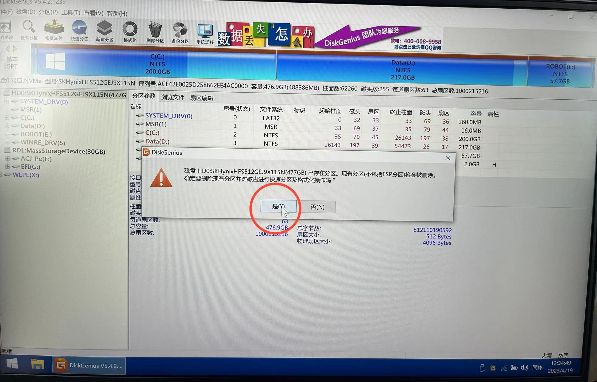Expand the Data(D:) tree node
This screenshot has width=597, height=382.
[x=7, y=126]
